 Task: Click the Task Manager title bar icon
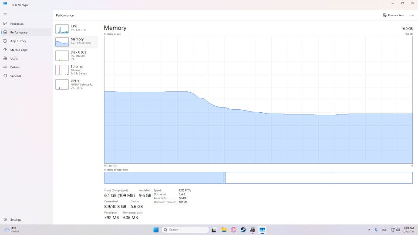click(5, 4)
